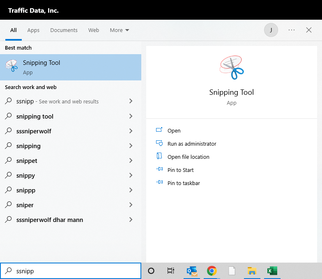Click the Task View taskbar icon
Image resolution: width=322 pixels, height=279 pixels.
pyautogui.click(x=171, y=271)
